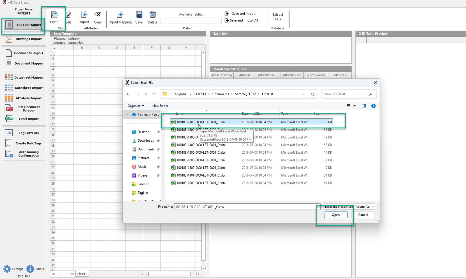The image size is (466, 279).
Task: Toggle the preview pane in file dialog
Action: point(363,106)
